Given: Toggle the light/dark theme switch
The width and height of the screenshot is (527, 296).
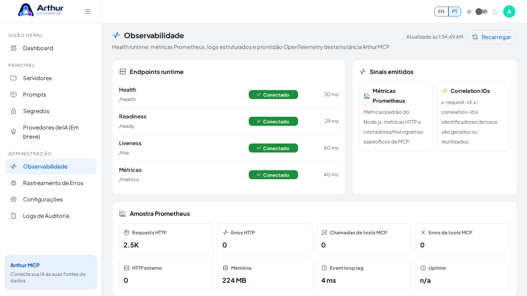Looking at the screenshot, I should [481, 12].
